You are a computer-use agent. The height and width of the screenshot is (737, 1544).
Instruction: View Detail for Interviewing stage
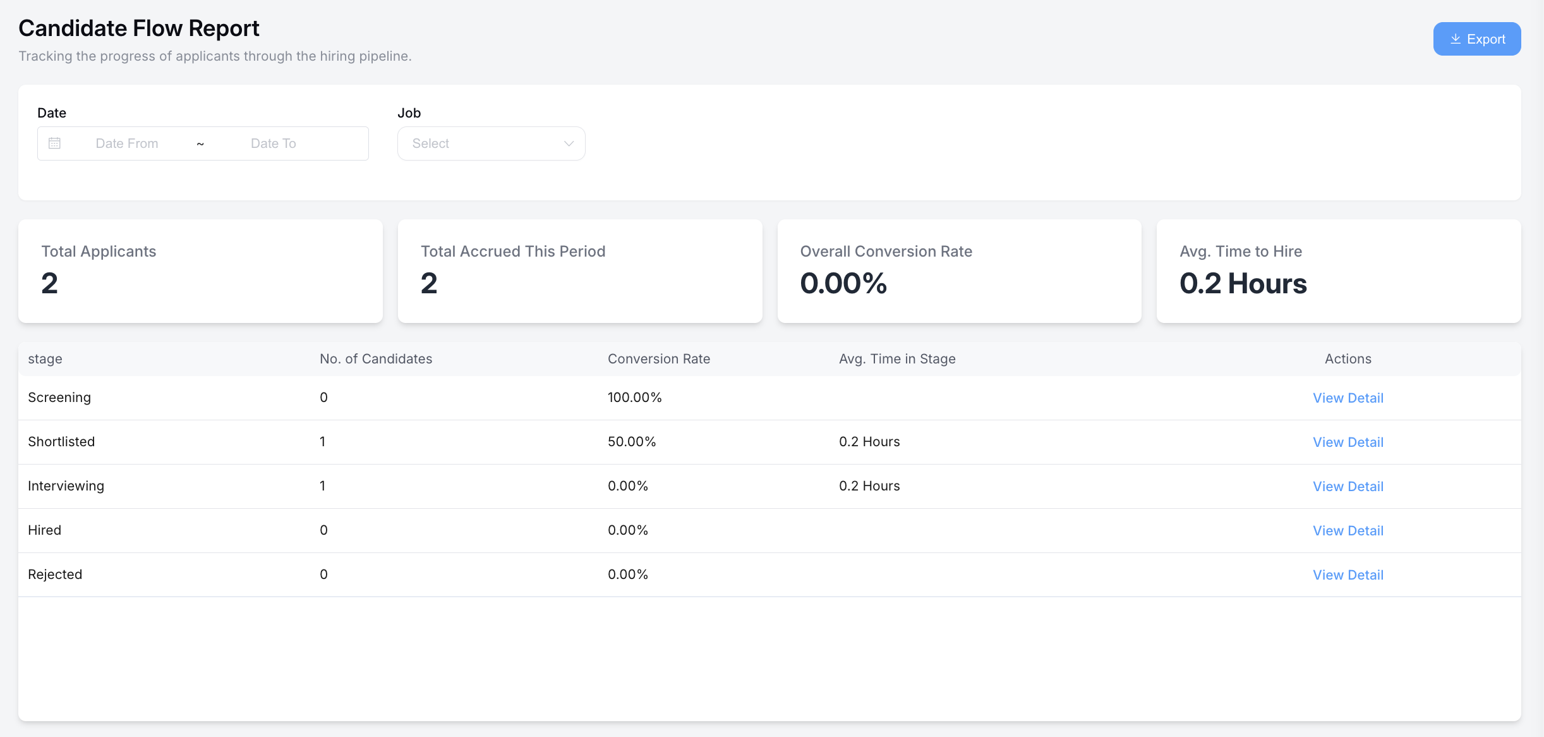point(1348,487)
